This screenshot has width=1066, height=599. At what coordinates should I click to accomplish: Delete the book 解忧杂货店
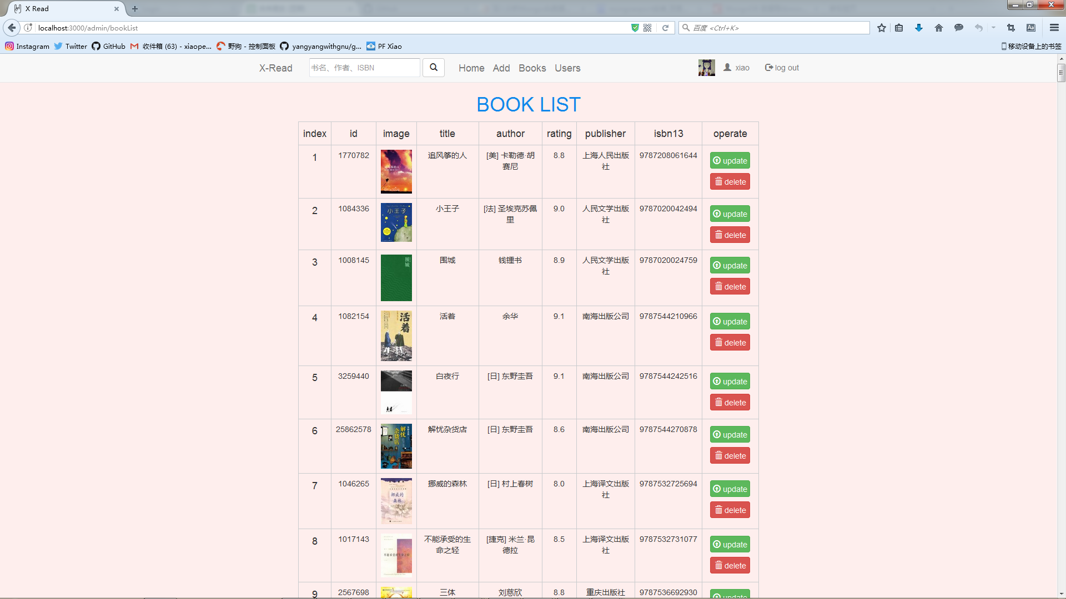coord(730,455)
